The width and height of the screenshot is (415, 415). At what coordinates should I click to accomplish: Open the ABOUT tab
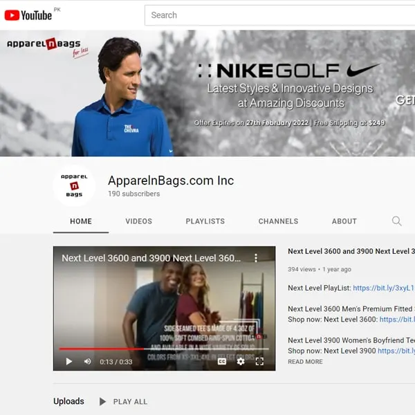344,221
